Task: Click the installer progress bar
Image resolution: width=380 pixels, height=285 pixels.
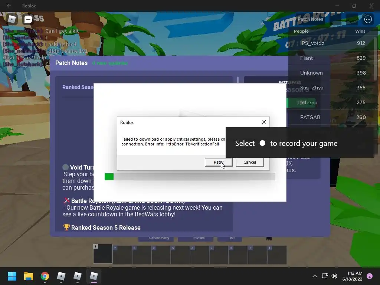Action: [x=190, y=177]
